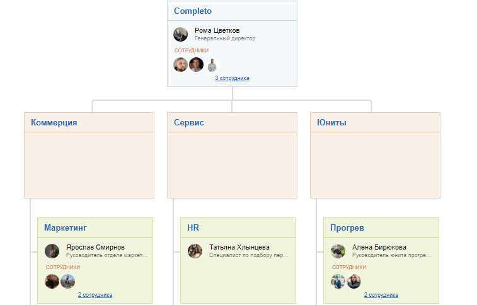Click first employee avatar in Прогрев card
The width and height of the screenshot is (477, 305).
coord(338,281)
